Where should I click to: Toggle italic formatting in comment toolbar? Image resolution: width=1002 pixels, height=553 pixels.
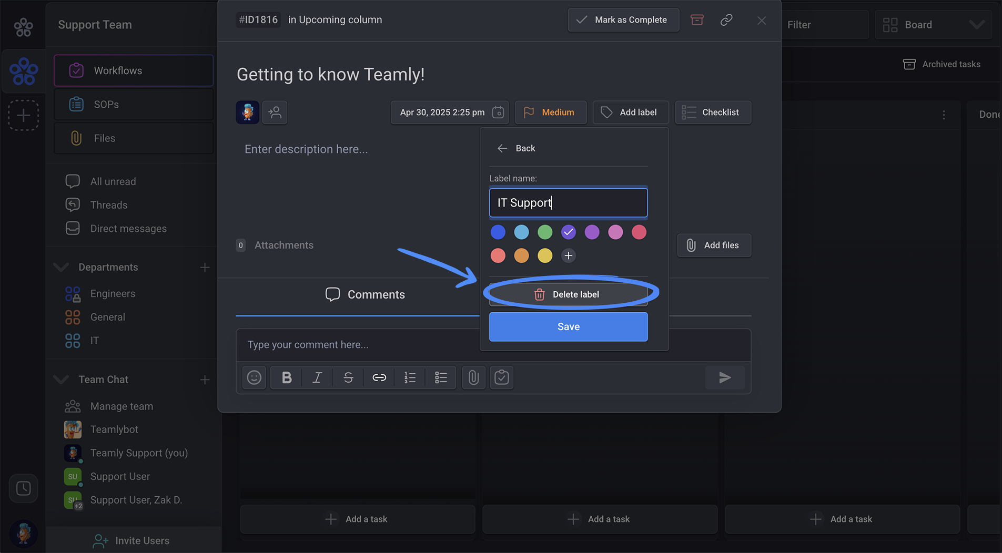coord(317,377)
